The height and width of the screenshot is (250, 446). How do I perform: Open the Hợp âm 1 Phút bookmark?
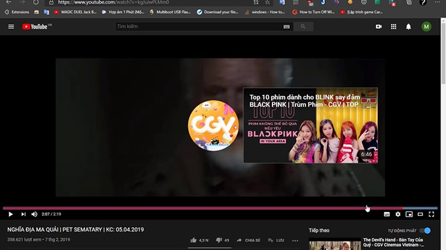[x=123, y=12]
